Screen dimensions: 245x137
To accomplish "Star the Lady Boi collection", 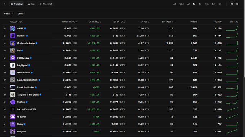I will [x=5, y=131].
